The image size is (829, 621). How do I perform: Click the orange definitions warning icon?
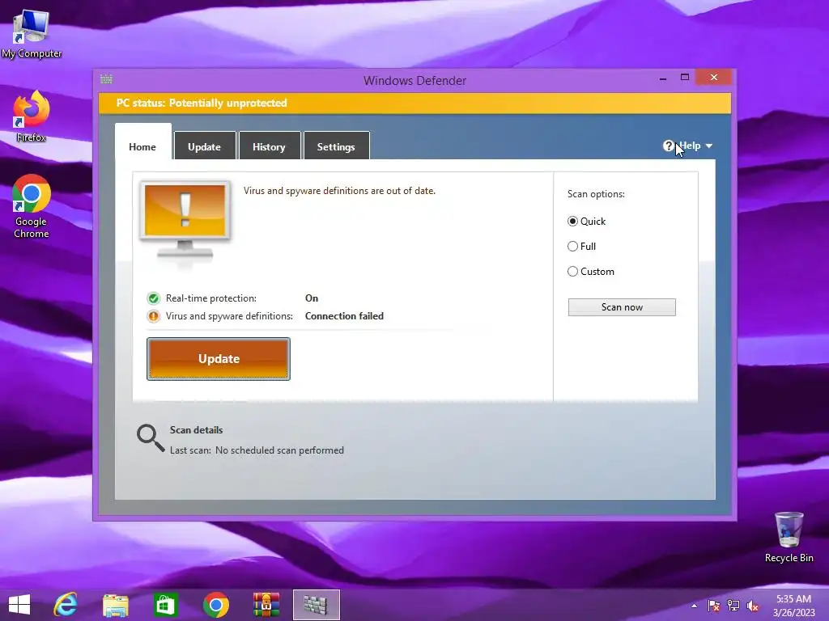pos(153,316)
